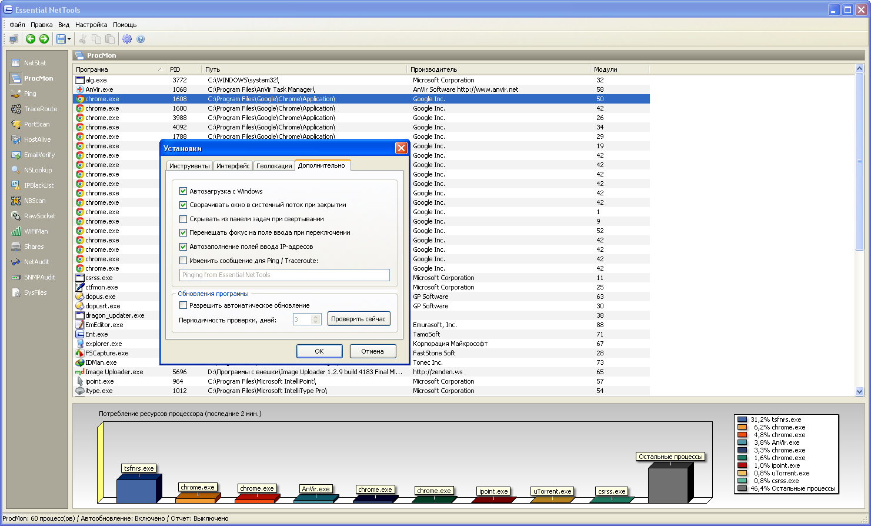Toggle 'Автозагрузка с Windows' checkbox
The height and width of the screenshot is (526, 871).
click(x=183, y=191)
